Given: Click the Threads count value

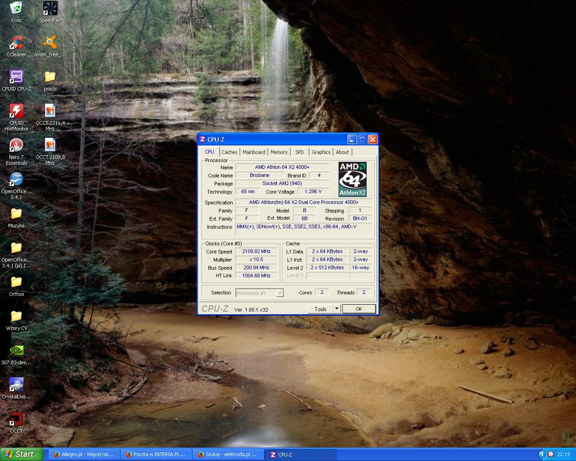Looking at the screenshot, I should point(364,292).
